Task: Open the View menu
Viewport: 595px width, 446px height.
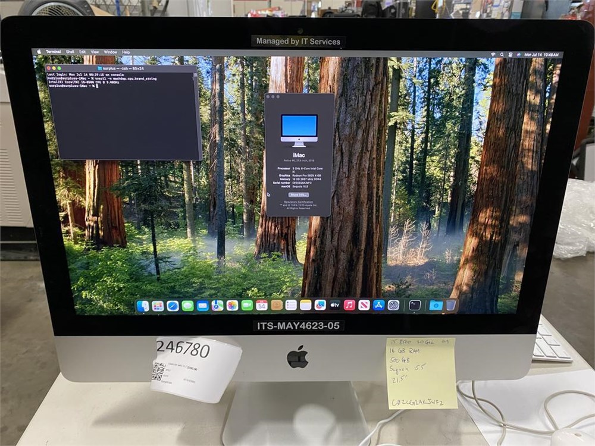Action: click(x=95, y=52)
